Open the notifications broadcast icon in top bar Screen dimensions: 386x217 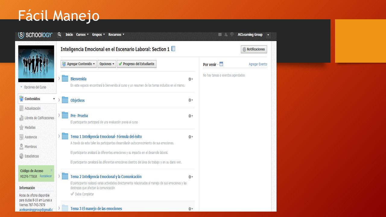tap(232, 35)
